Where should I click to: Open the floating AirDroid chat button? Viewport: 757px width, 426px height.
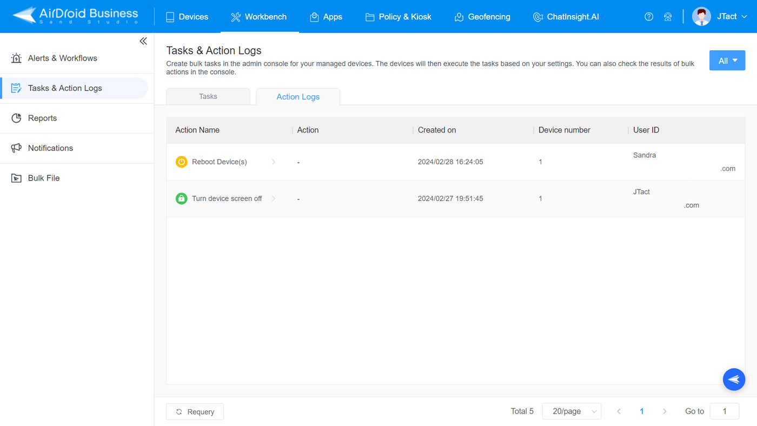(x=734, y=380)
